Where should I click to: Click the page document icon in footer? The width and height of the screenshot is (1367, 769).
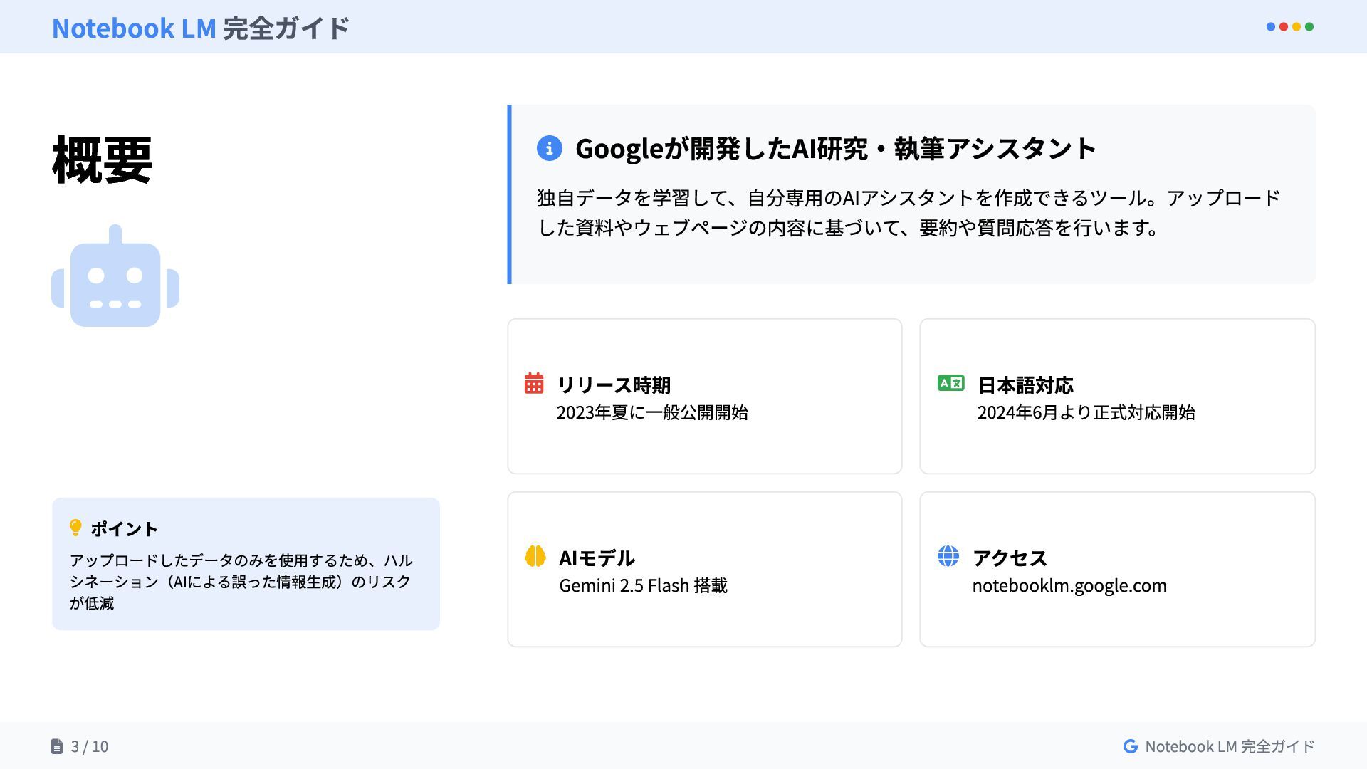tap(57, 746)
